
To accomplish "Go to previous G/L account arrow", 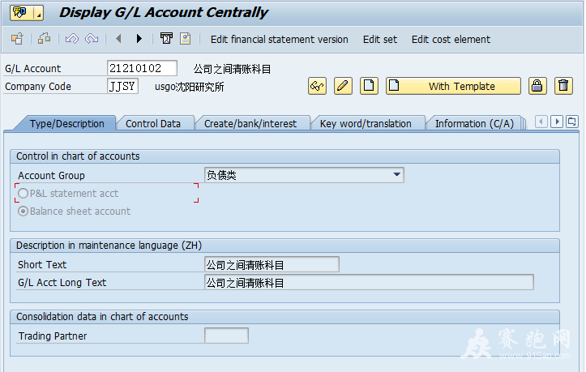I will (x=119, y=39).
